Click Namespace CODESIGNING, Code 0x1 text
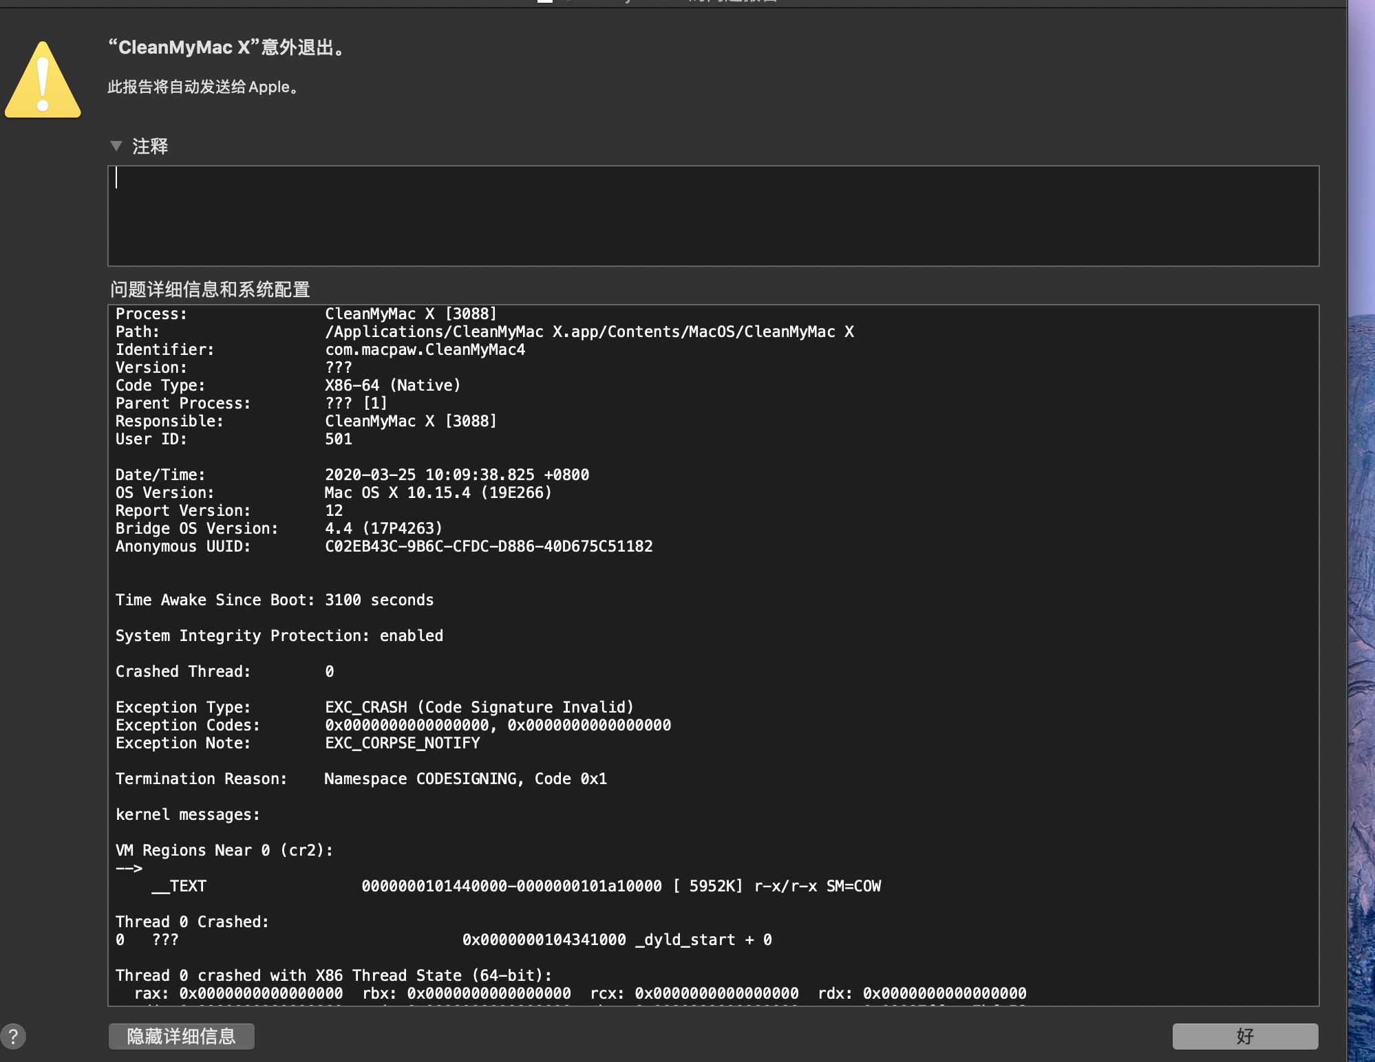The width and height of the screenshot is (1375, 1062). coord(465,779)
